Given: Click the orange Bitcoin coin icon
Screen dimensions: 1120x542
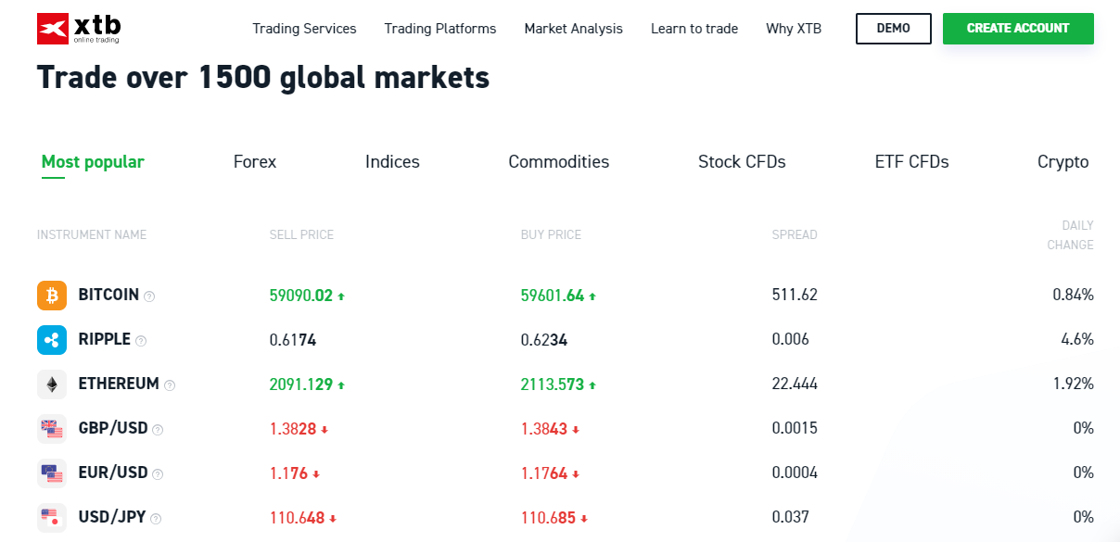Looking at the screenshot, I should [52, 296].
